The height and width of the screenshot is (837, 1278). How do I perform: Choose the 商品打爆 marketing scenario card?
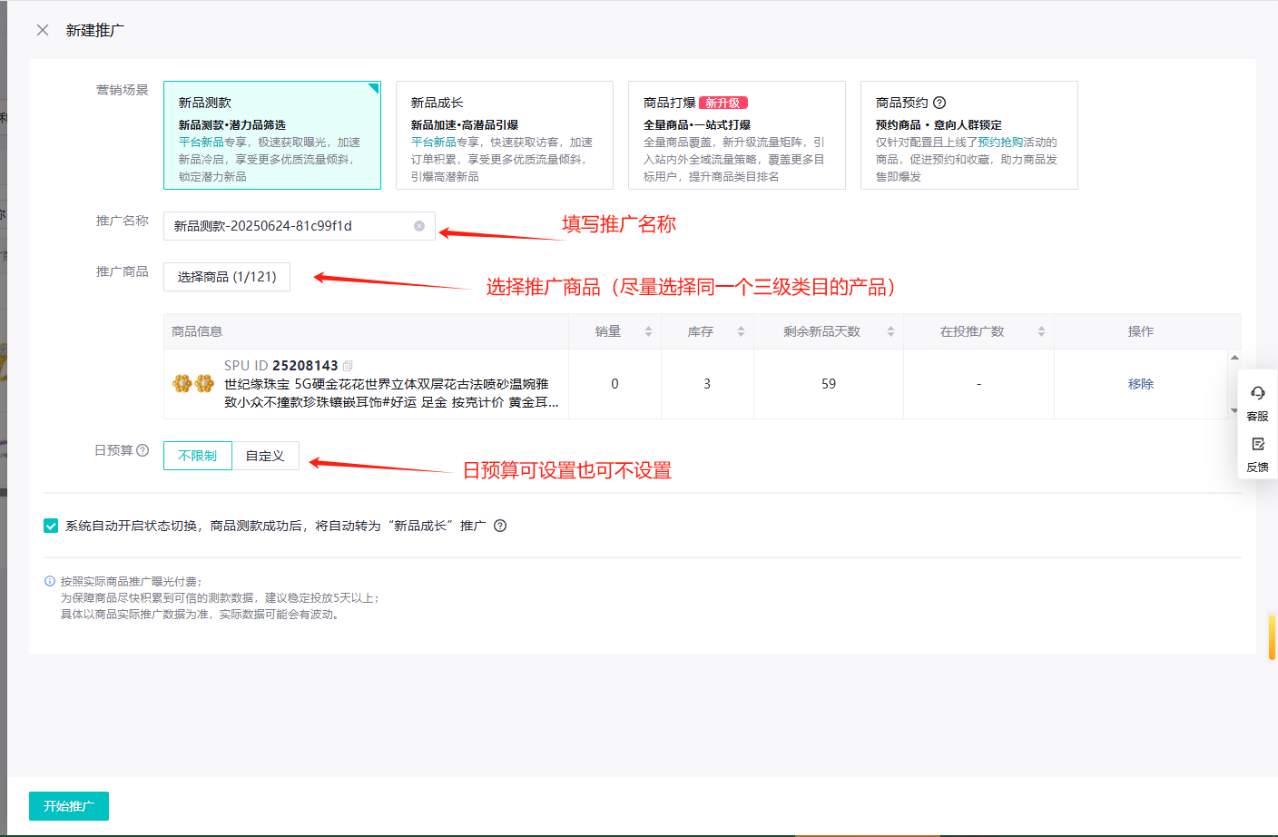pos(736,135)
